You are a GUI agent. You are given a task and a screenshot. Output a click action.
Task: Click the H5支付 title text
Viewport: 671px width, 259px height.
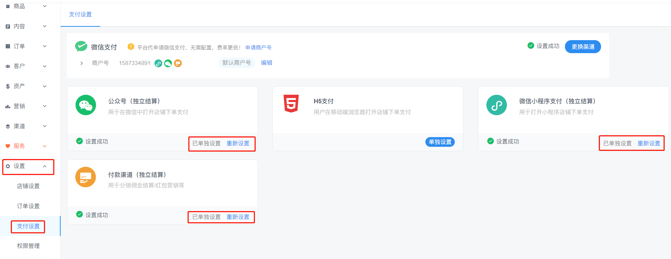[x=323, y=101]
